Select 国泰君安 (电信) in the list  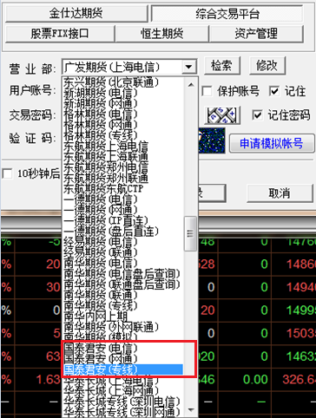coord(123,348)
